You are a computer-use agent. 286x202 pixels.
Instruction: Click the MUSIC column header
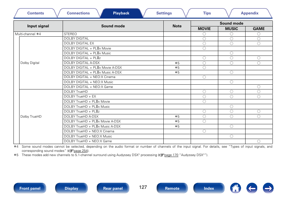tap(231, 29)
